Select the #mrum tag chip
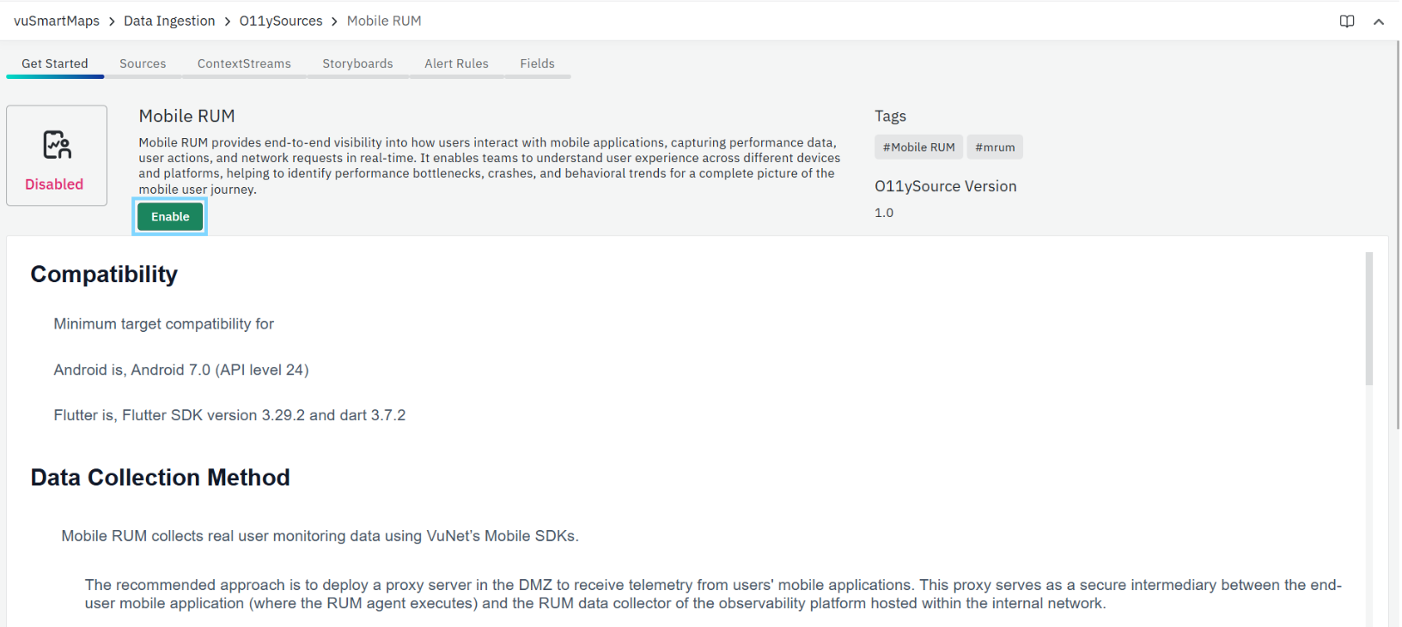 click(x=995, y=147)
